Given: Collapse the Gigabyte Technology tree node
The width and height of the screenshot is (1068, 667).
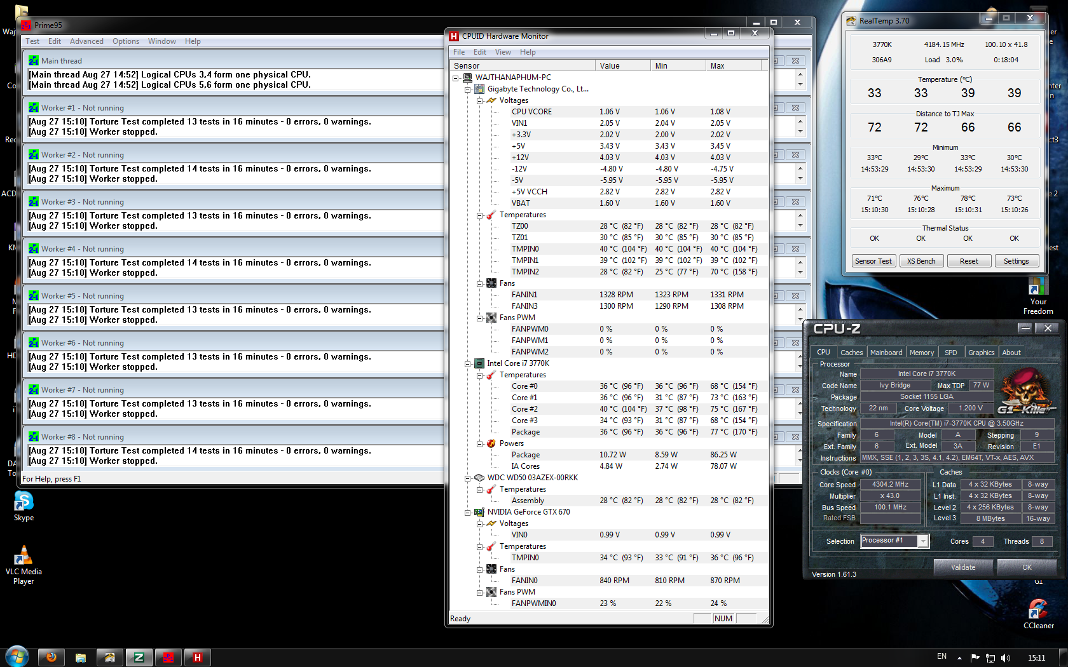Looking at the screenshot, I should [468, 90].
